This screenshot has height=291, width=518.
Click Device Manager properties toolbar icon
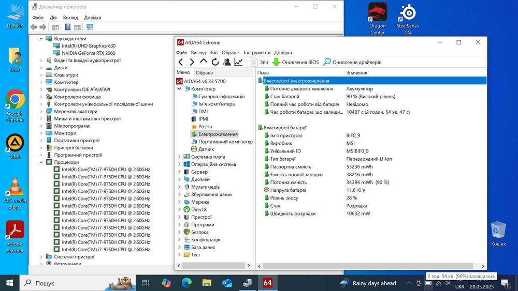[x=55, y=27]
